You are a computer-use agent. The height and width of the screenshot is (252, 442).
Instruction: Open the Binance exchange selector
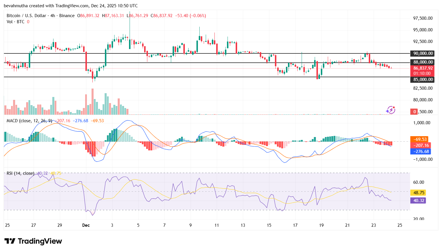point(66,15)
